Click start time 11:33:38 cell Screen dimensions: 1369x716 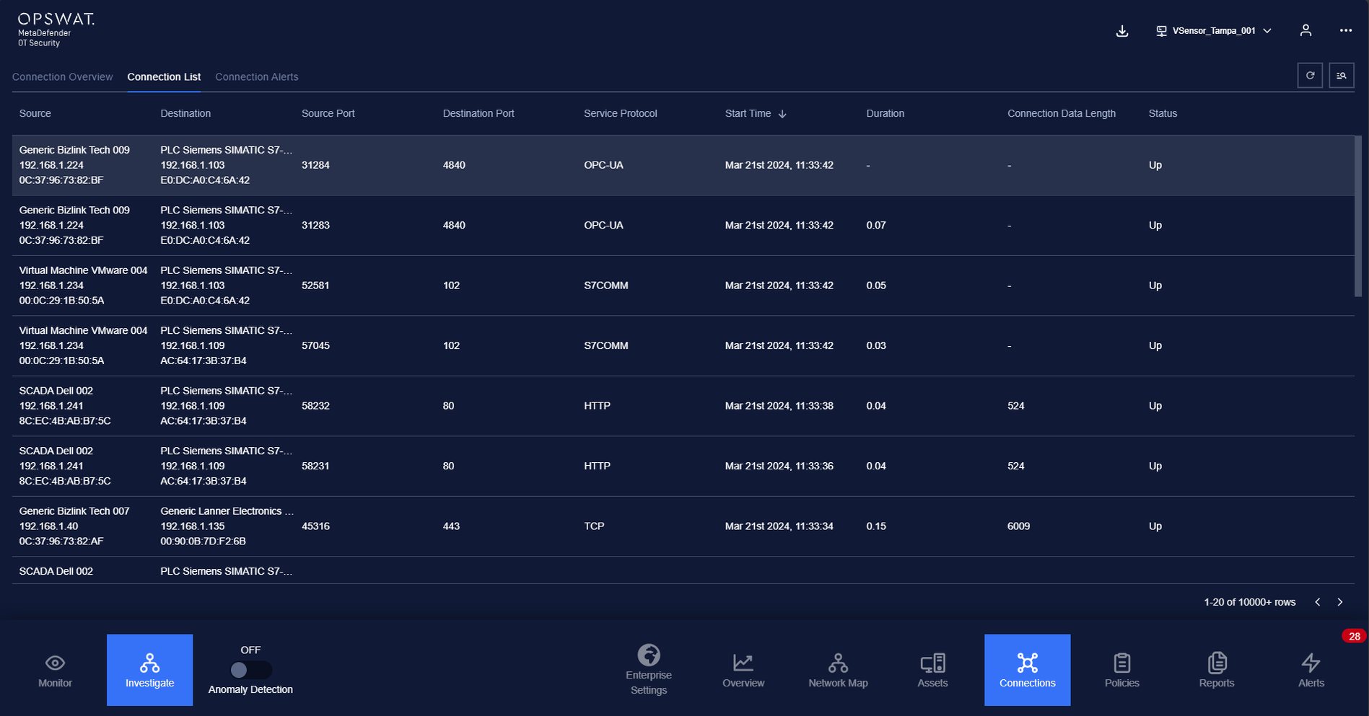click(x=779, y=406)
